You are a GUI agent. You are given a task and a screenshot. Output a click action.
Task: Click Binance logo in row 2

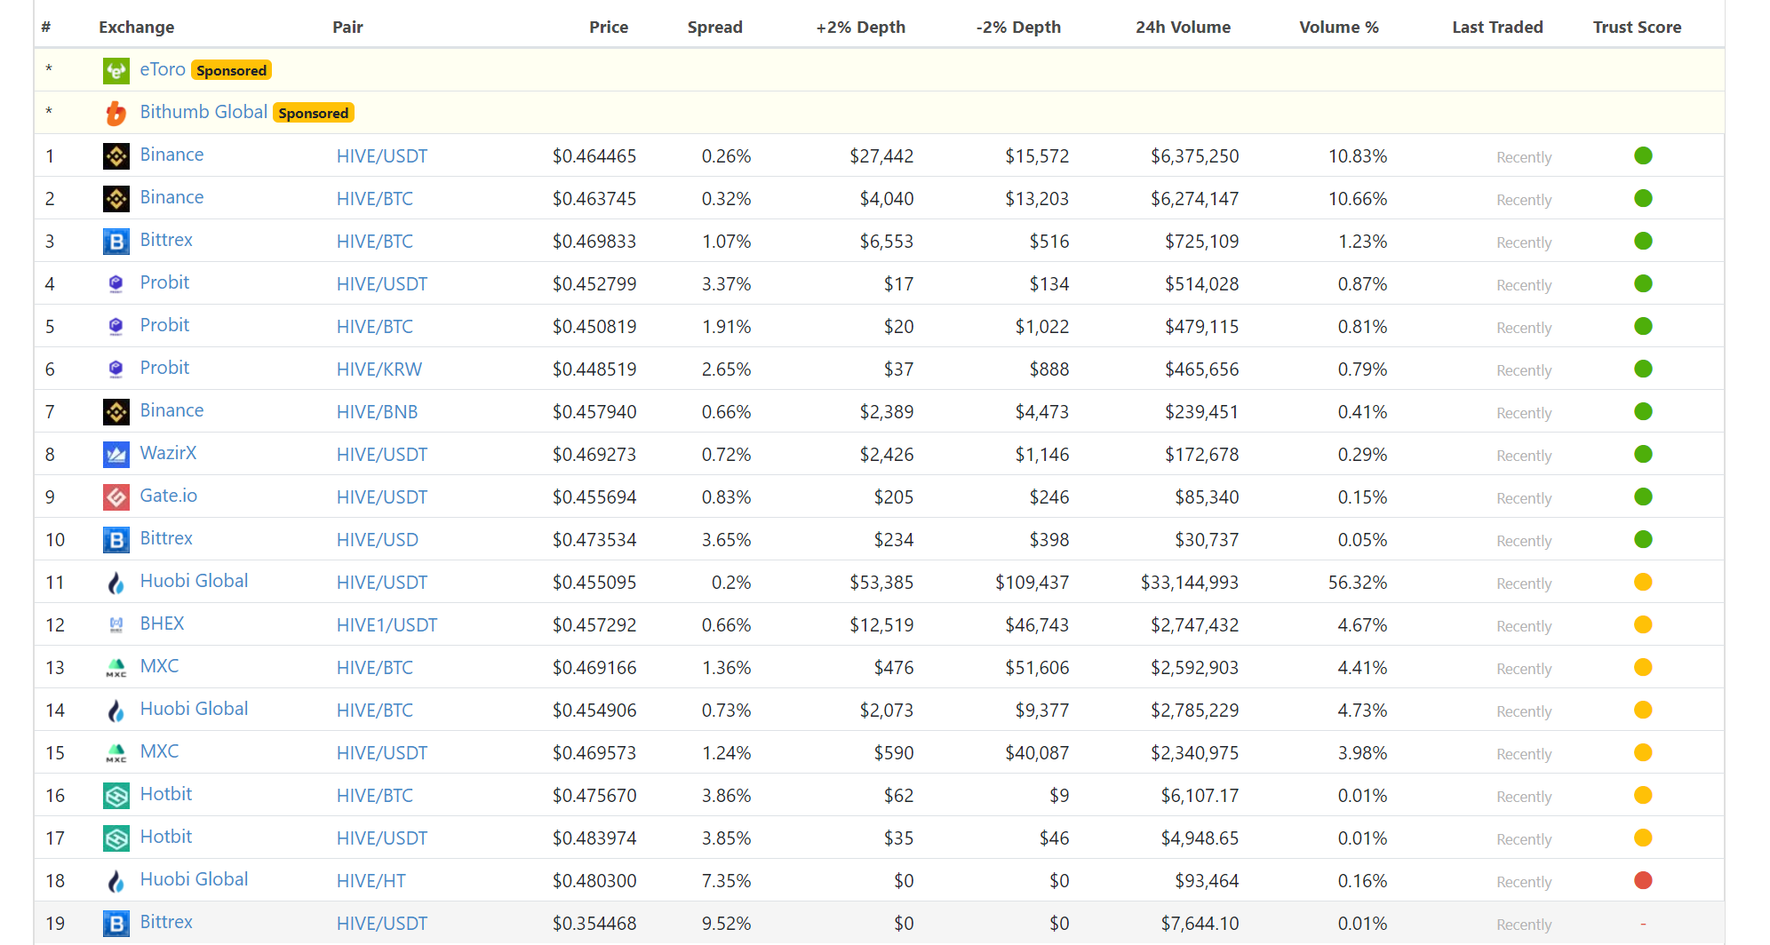pos(116,199)
